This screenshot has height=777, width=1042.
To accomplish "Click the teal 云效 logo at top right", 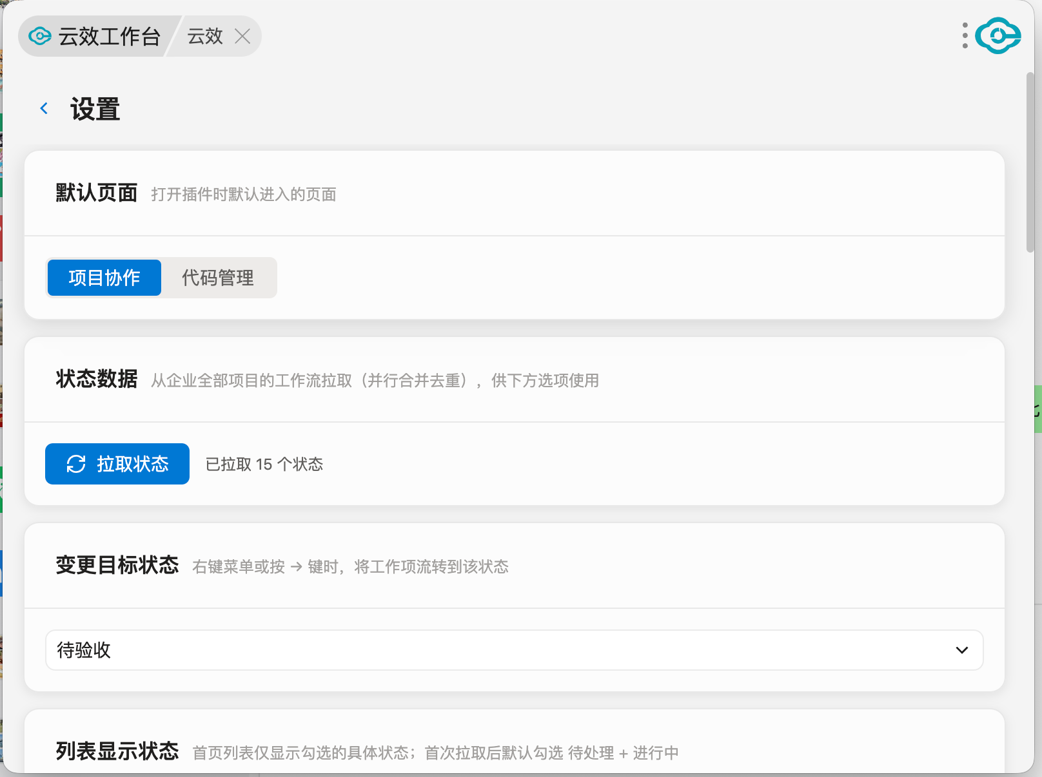I will (x=998, y=35).
